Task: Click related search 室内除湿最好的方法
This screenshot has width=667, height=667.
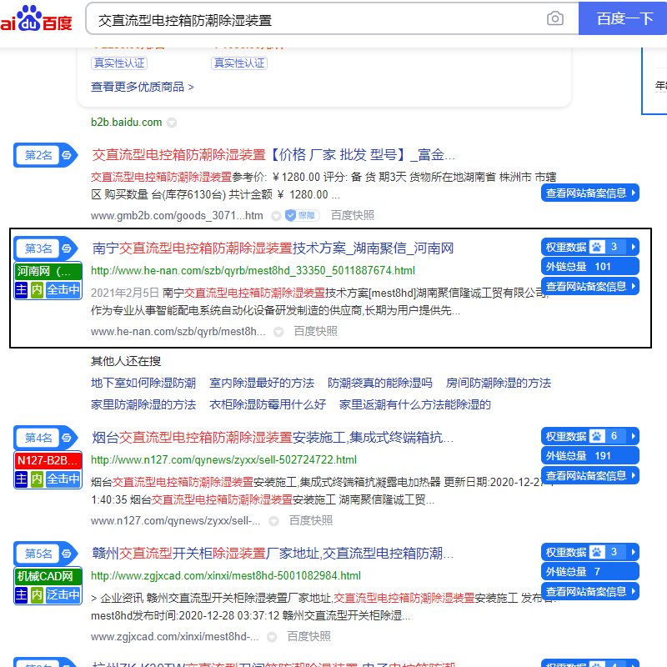Action: [x=262, y=383]
